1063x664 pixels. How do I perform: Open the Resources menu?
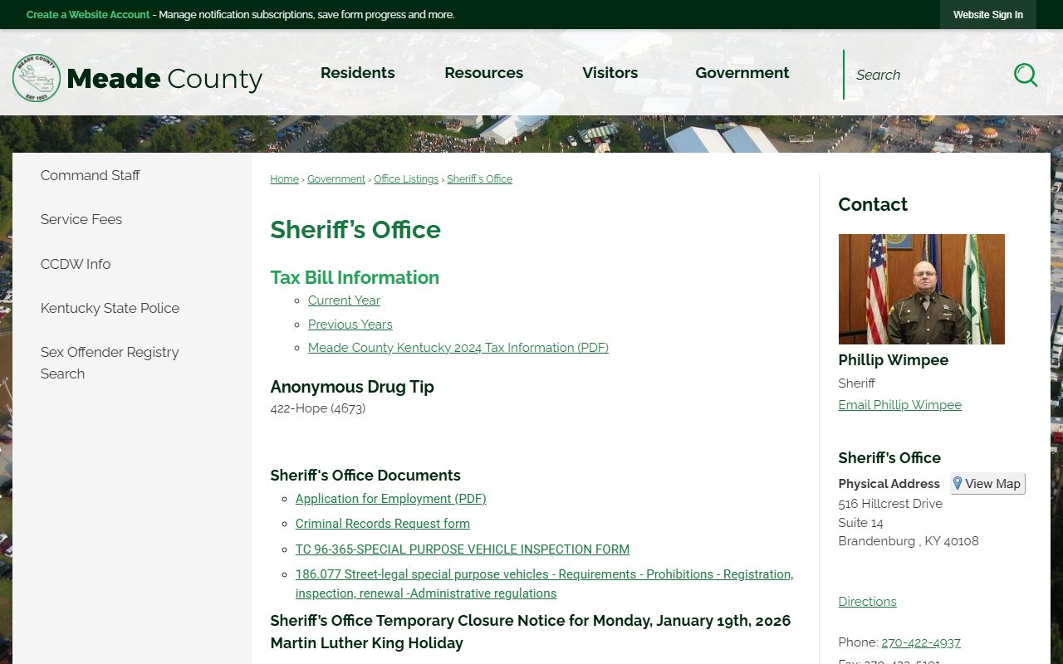[484, 73]
